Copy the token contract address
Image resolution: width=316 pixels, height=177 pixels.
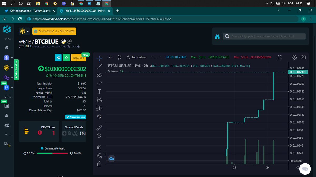click(x=68, y=46)
